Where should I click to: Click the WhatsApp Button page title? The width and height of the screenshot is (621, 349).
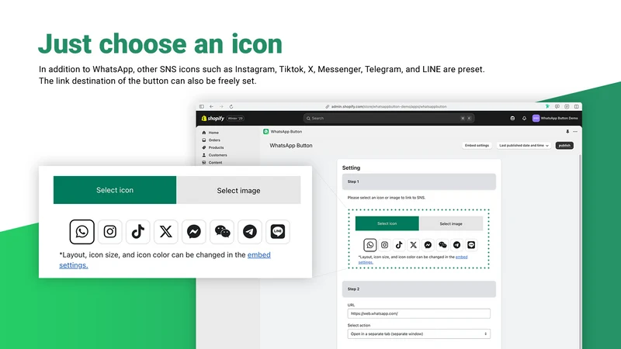[291, 146]
